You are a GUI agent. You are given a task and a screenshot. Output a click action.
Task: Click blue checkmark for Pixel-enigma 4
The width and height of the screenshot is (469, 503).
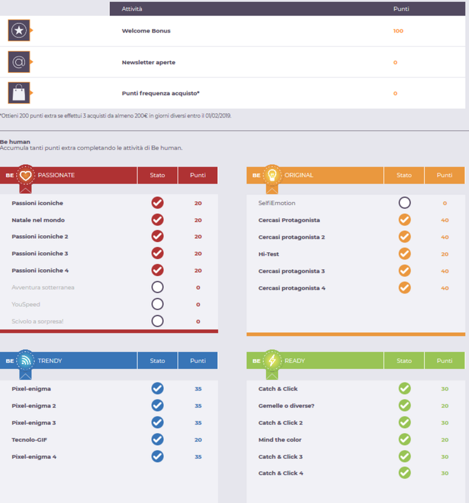coord(158,456)
